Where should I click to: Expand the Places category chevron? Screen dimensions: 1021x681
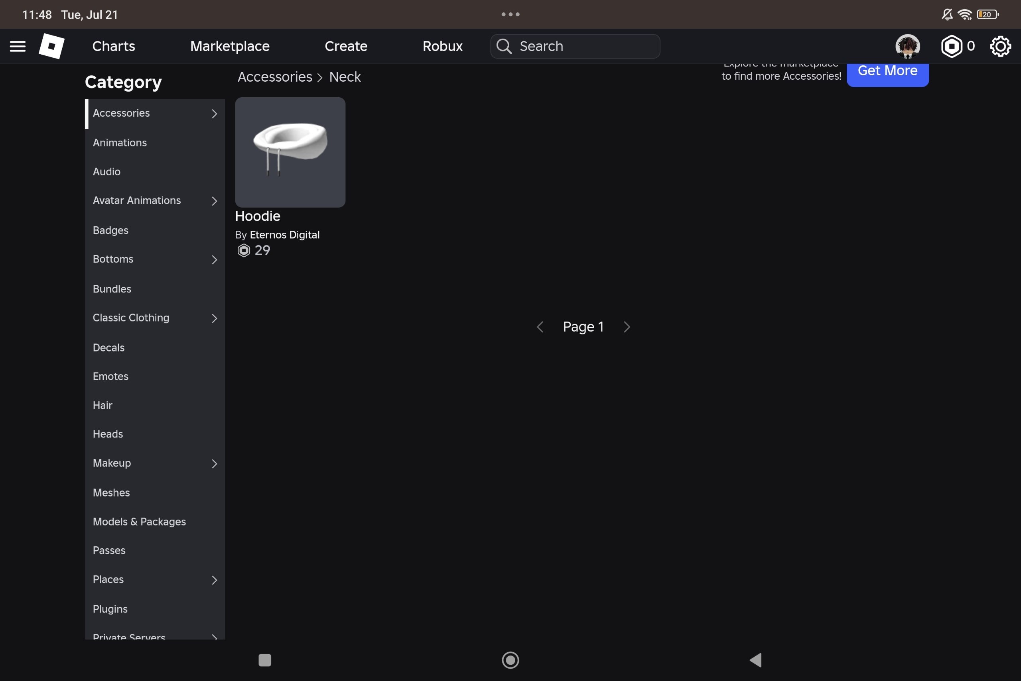pyautogui.click(x=214, y=580)
